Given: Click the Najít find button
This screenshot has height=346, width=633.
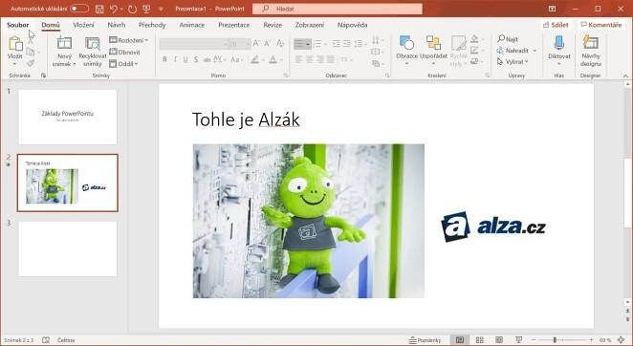Looking at the screenshot, I should (508, 39).
